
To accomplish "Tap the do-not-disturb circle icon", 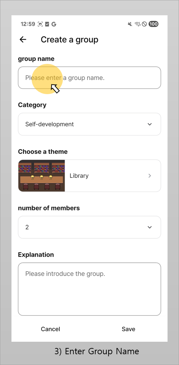I will coord(144,24).
